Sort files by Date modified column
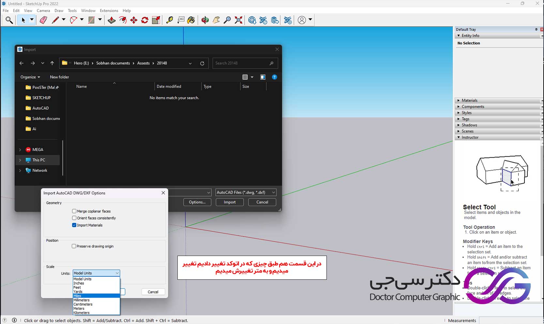 (x=169, y=86)
